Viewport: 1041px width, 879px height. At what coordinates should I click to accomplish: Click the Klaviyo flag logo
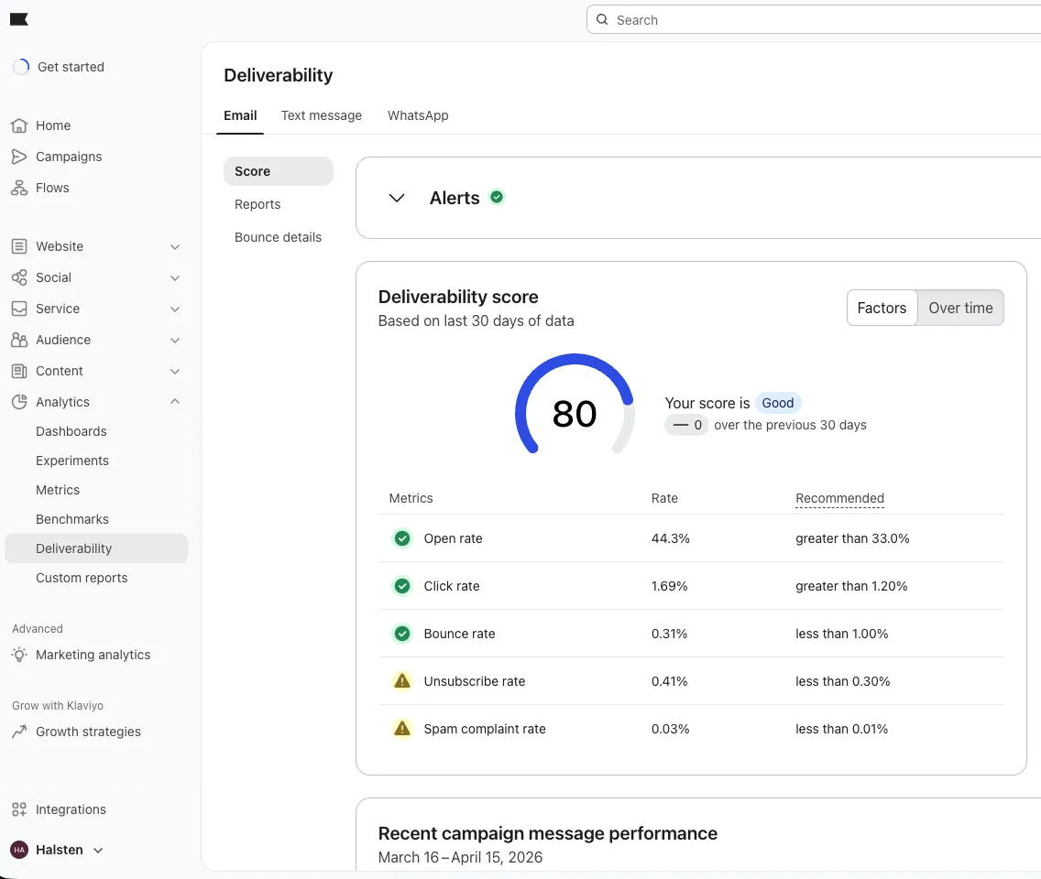19,19
